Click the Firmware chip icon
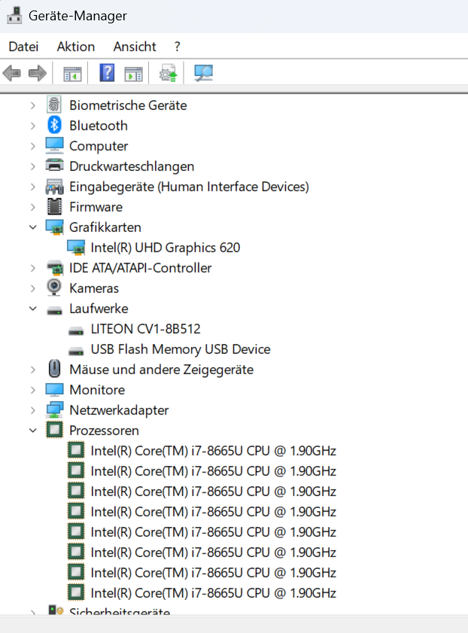The height and width of the screenshot is (633, 468). click(x=54, y=207)
